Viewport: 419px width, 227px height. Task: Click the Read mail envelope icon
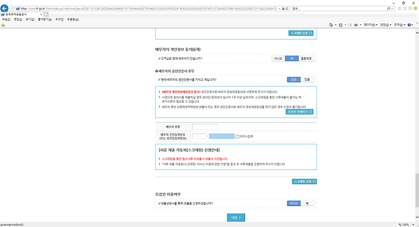tap(350, 25)
